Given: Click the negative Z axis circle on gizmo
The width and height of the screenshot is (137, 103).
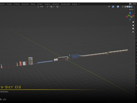Looking at the screenshot, I should [x=130, y=19].
